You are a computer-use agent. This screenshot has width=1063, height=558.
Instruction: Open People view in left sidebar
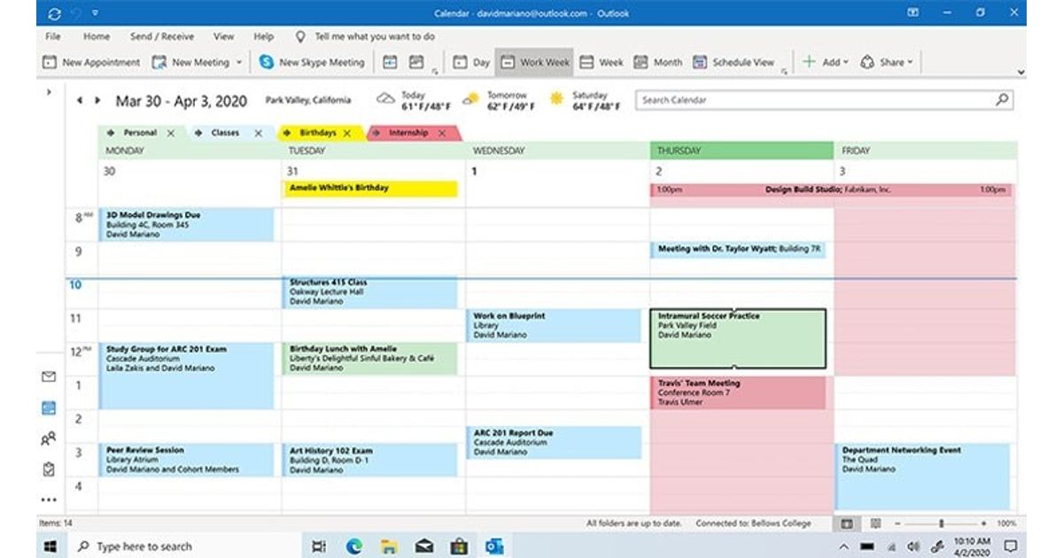[49, 438]
